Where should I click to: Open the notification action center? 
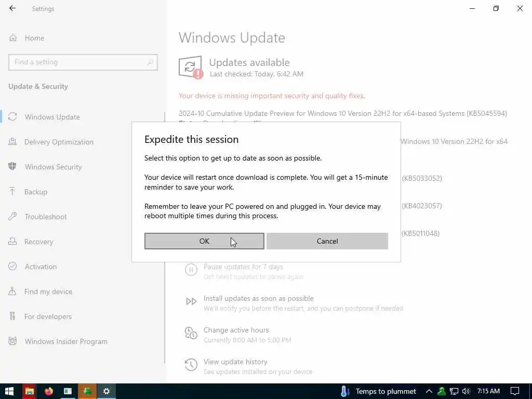[515, 391]
